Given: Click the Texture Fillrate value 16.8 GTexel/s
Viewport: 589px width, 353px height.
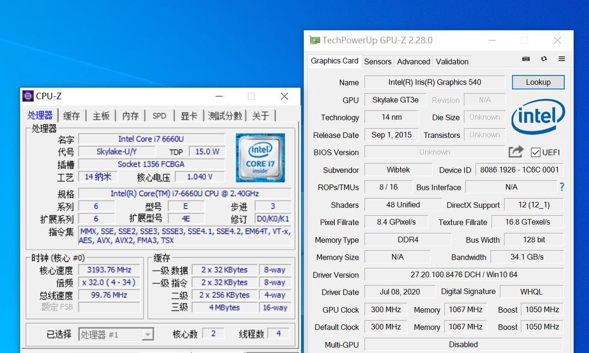Looking at the screenshot, I should tap(528, 222).
